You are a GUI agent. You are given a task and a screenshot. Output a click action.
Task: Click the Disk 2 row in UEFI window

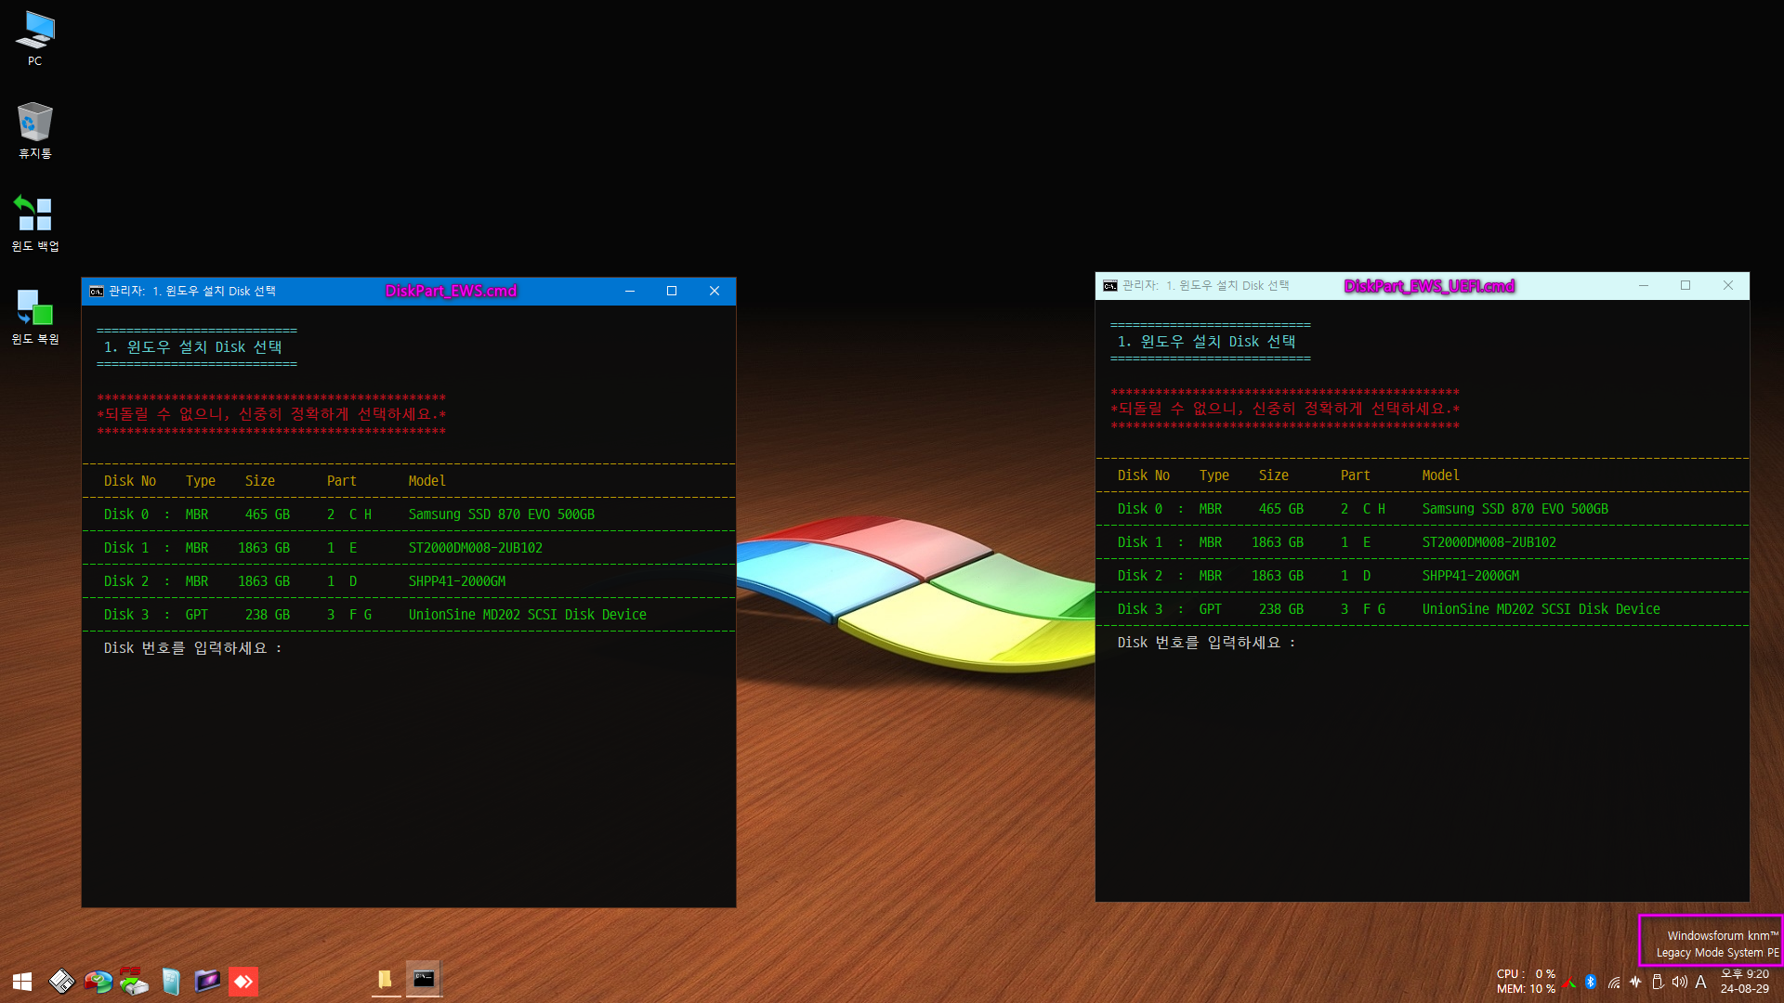click(x=1422, y=576)
